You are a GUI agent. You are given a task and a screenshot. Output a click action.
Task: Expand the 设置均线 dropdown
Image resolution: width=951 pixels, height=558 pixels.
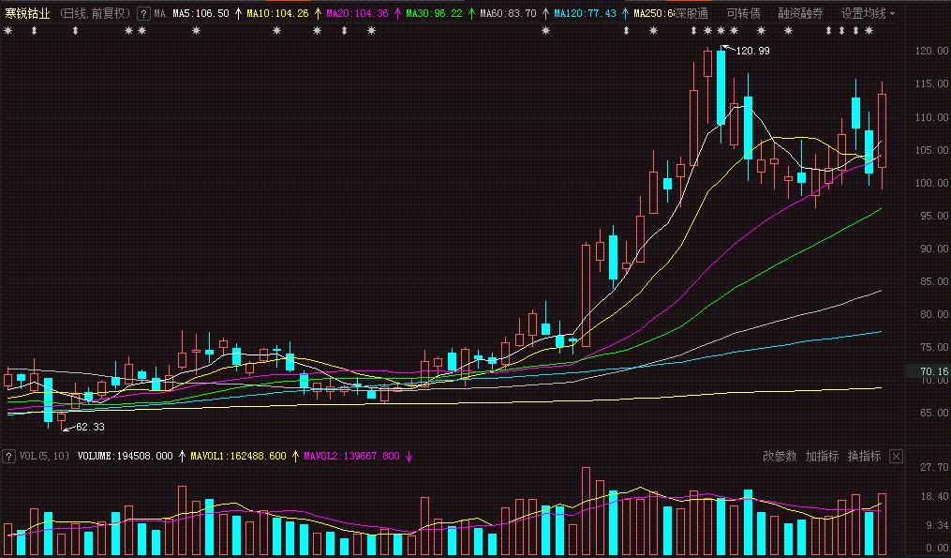[868, 13]
